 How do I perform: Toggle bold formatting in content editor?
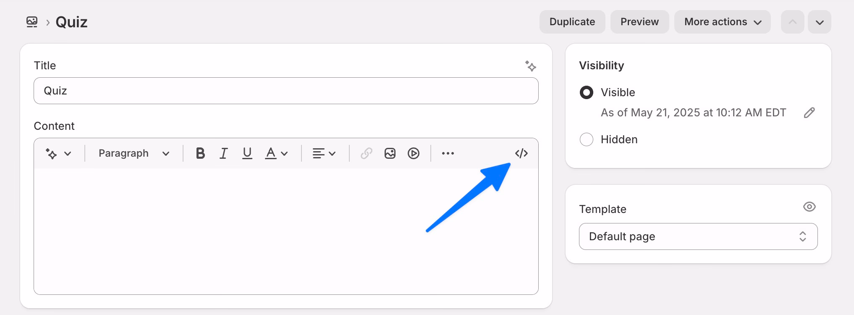(200, 153)
